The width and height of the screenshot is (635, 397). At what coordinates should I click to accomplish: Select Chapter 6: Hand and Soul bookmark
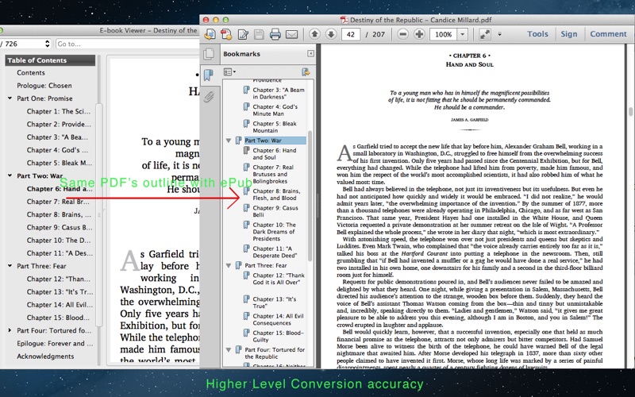[x=275, y=154]
